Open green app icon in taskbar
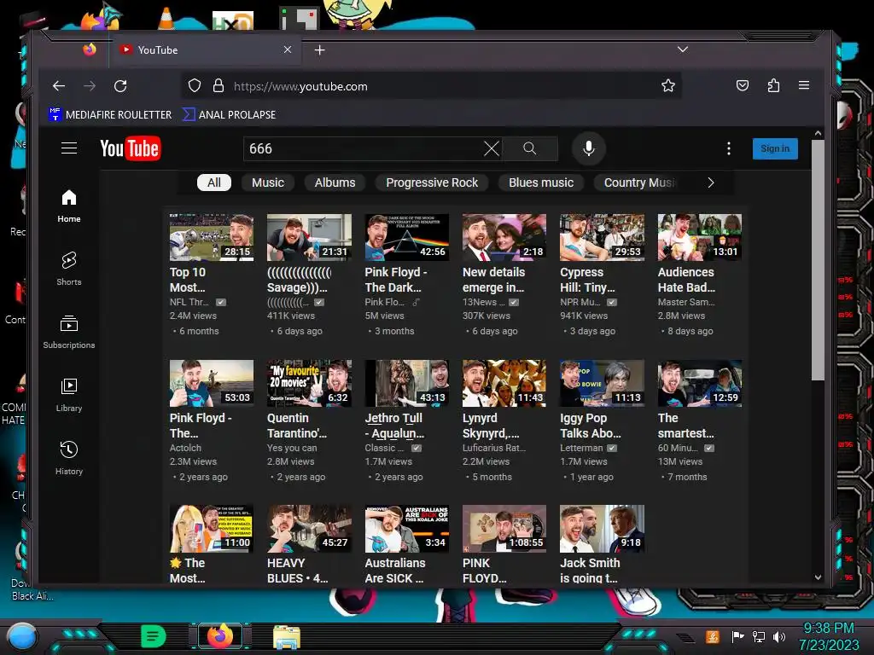Viewport: 874px width, 655px height. [154, 636]
